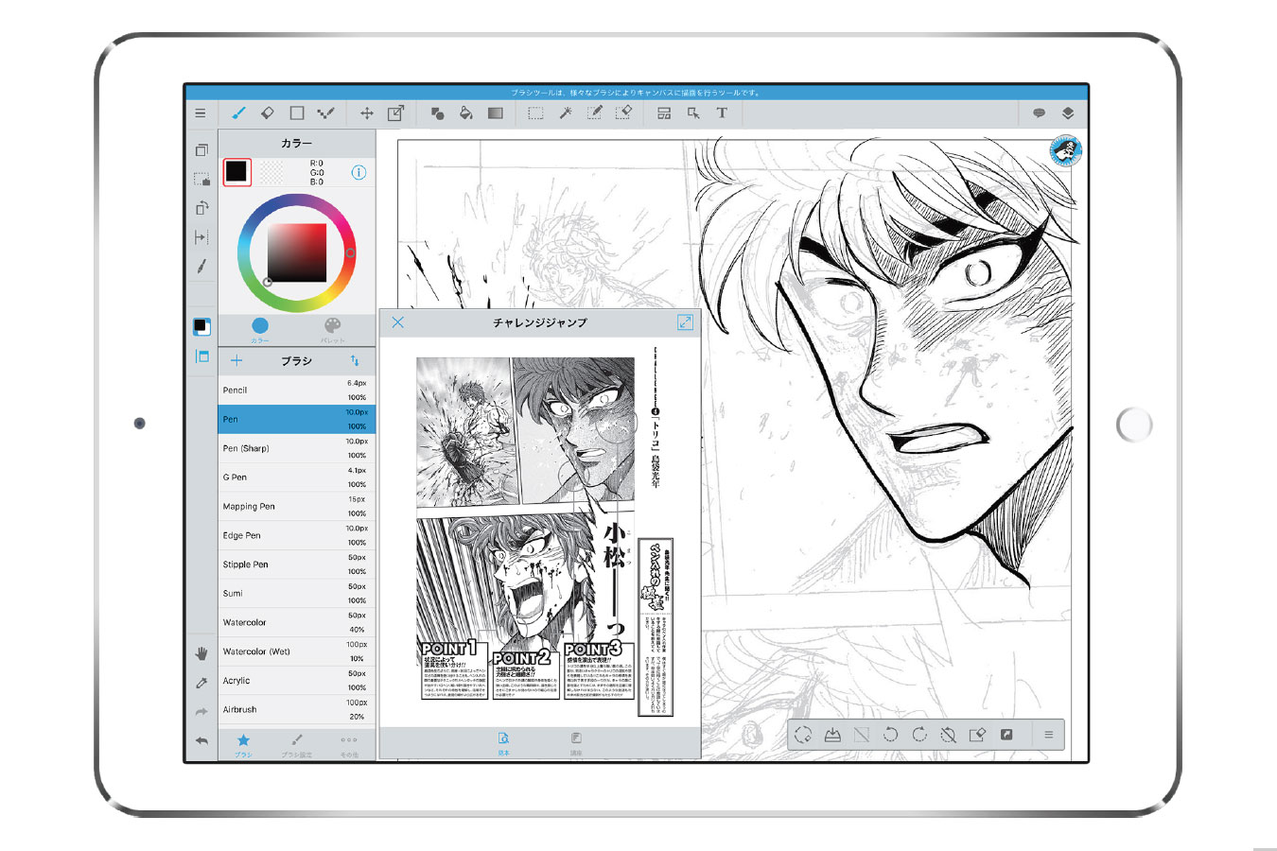Select the Bucket fill tool

coord(466,113)
